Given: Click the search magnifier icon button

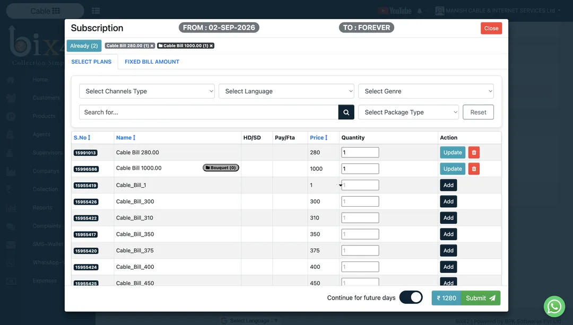Looking at the screenshot, I should 346,112.
